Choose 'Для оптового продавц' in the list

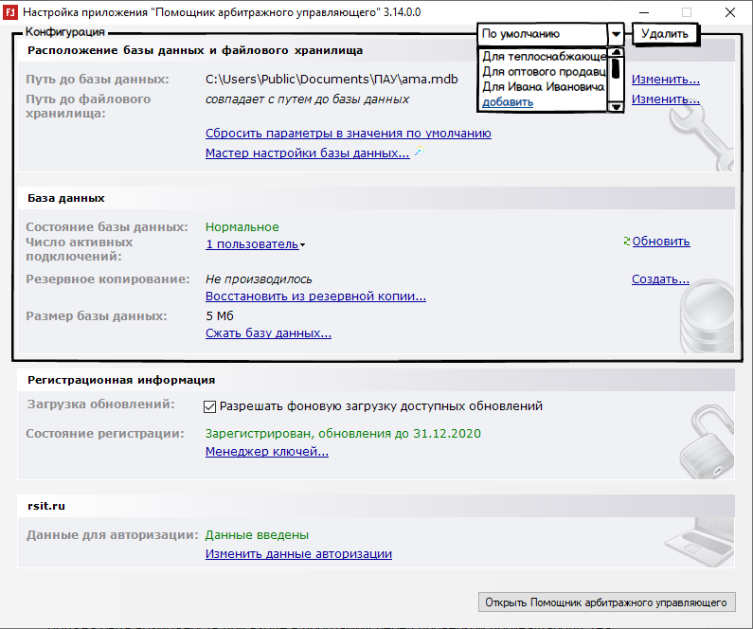[x=543, y=71]
